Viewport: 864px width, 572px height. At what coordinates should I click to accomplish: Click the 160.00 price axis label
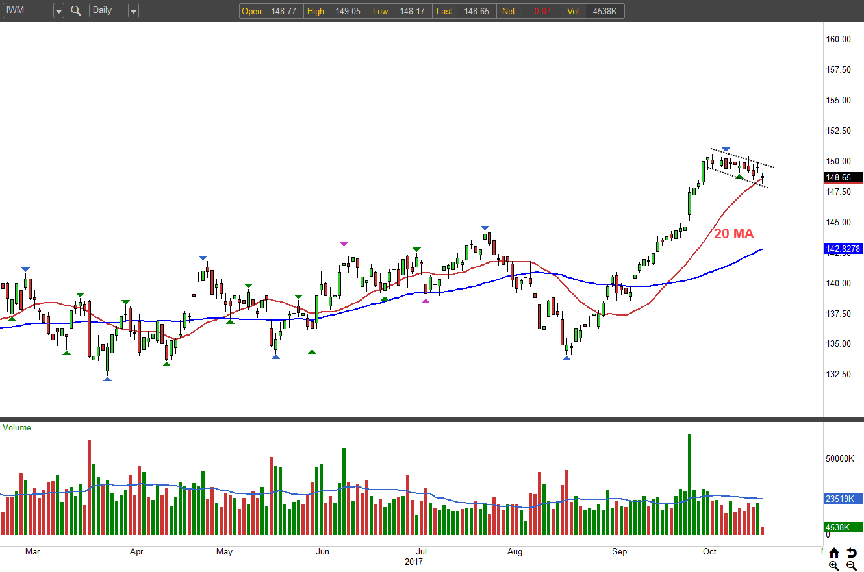click(x=838, y=39)
